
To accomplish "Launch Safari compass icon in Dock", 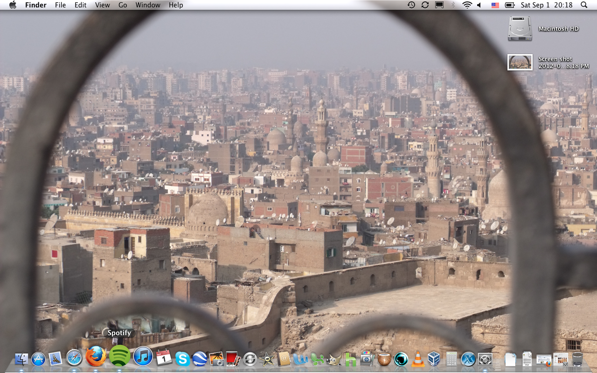I will point(74,358).
